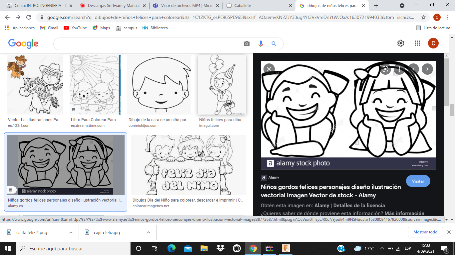Search by image with the camera icon
The width and height of the screenshot is (455, 255).
[x=247, y=44]
